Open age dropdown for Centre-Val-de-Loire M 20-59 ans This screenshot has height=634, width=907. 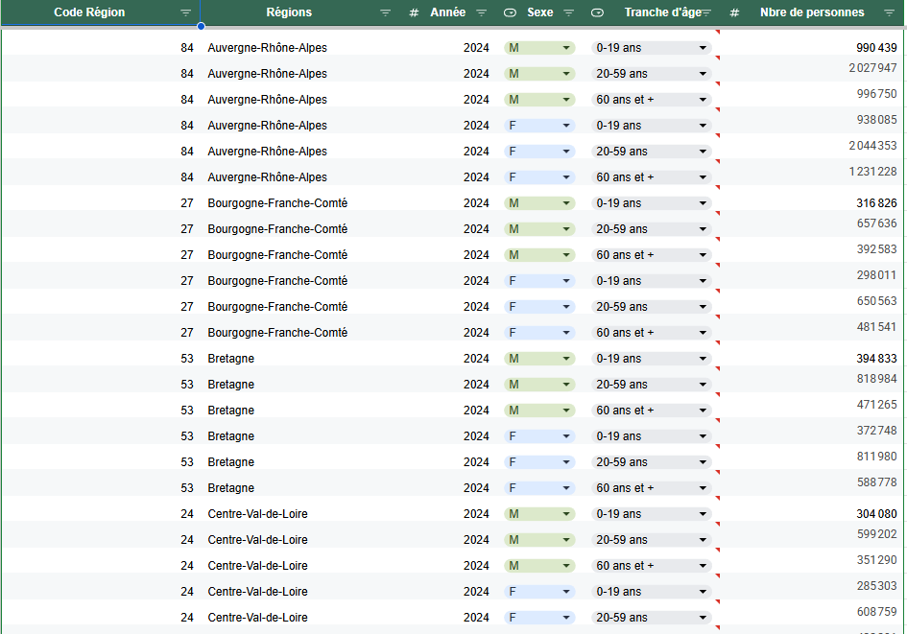coord(703,540)
